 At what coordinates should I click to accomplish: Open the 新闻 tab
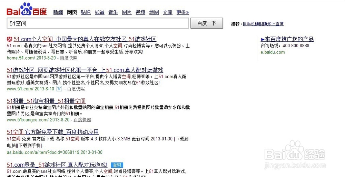[58, 12]
